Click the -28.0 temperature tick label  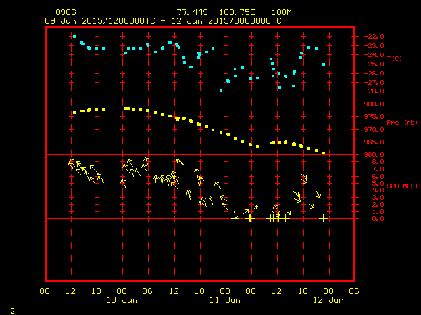coord(374,91)
